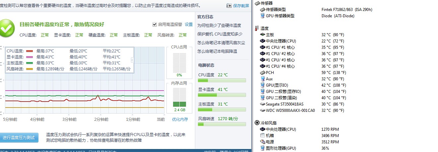Click the legend text 平均:41℃

pyautogui.click(x=112, y=57)
